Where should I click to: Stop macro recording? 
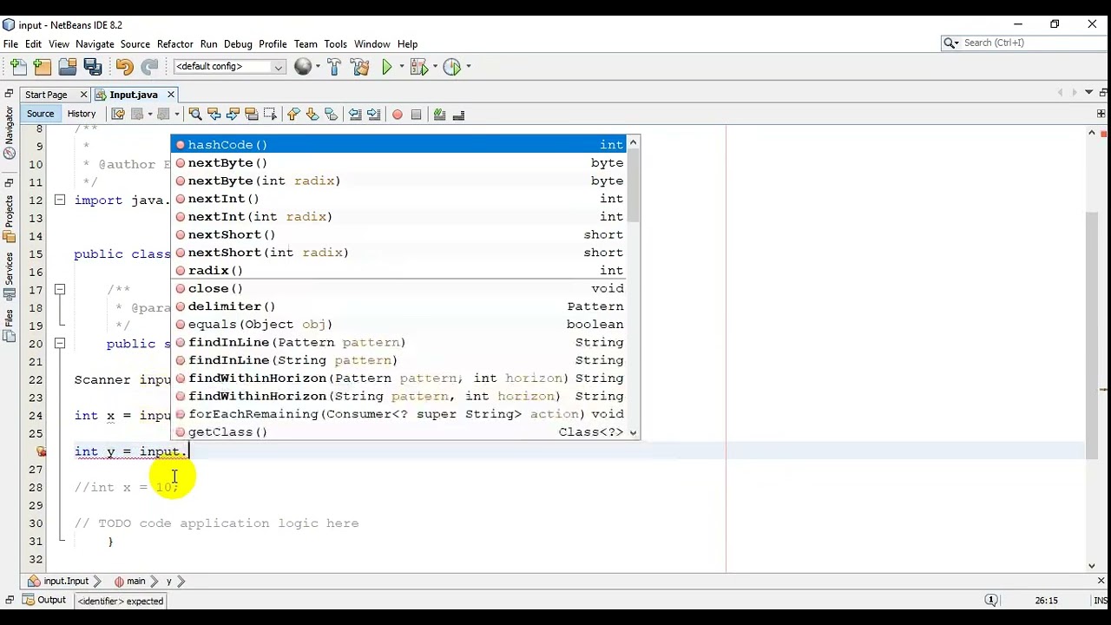pos(416,114)
